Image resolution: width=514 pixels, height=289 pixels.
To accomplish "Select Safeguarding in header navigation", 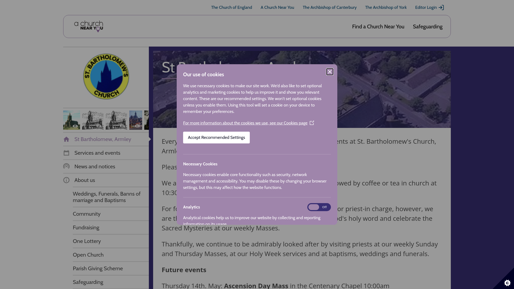I will 428,26.
